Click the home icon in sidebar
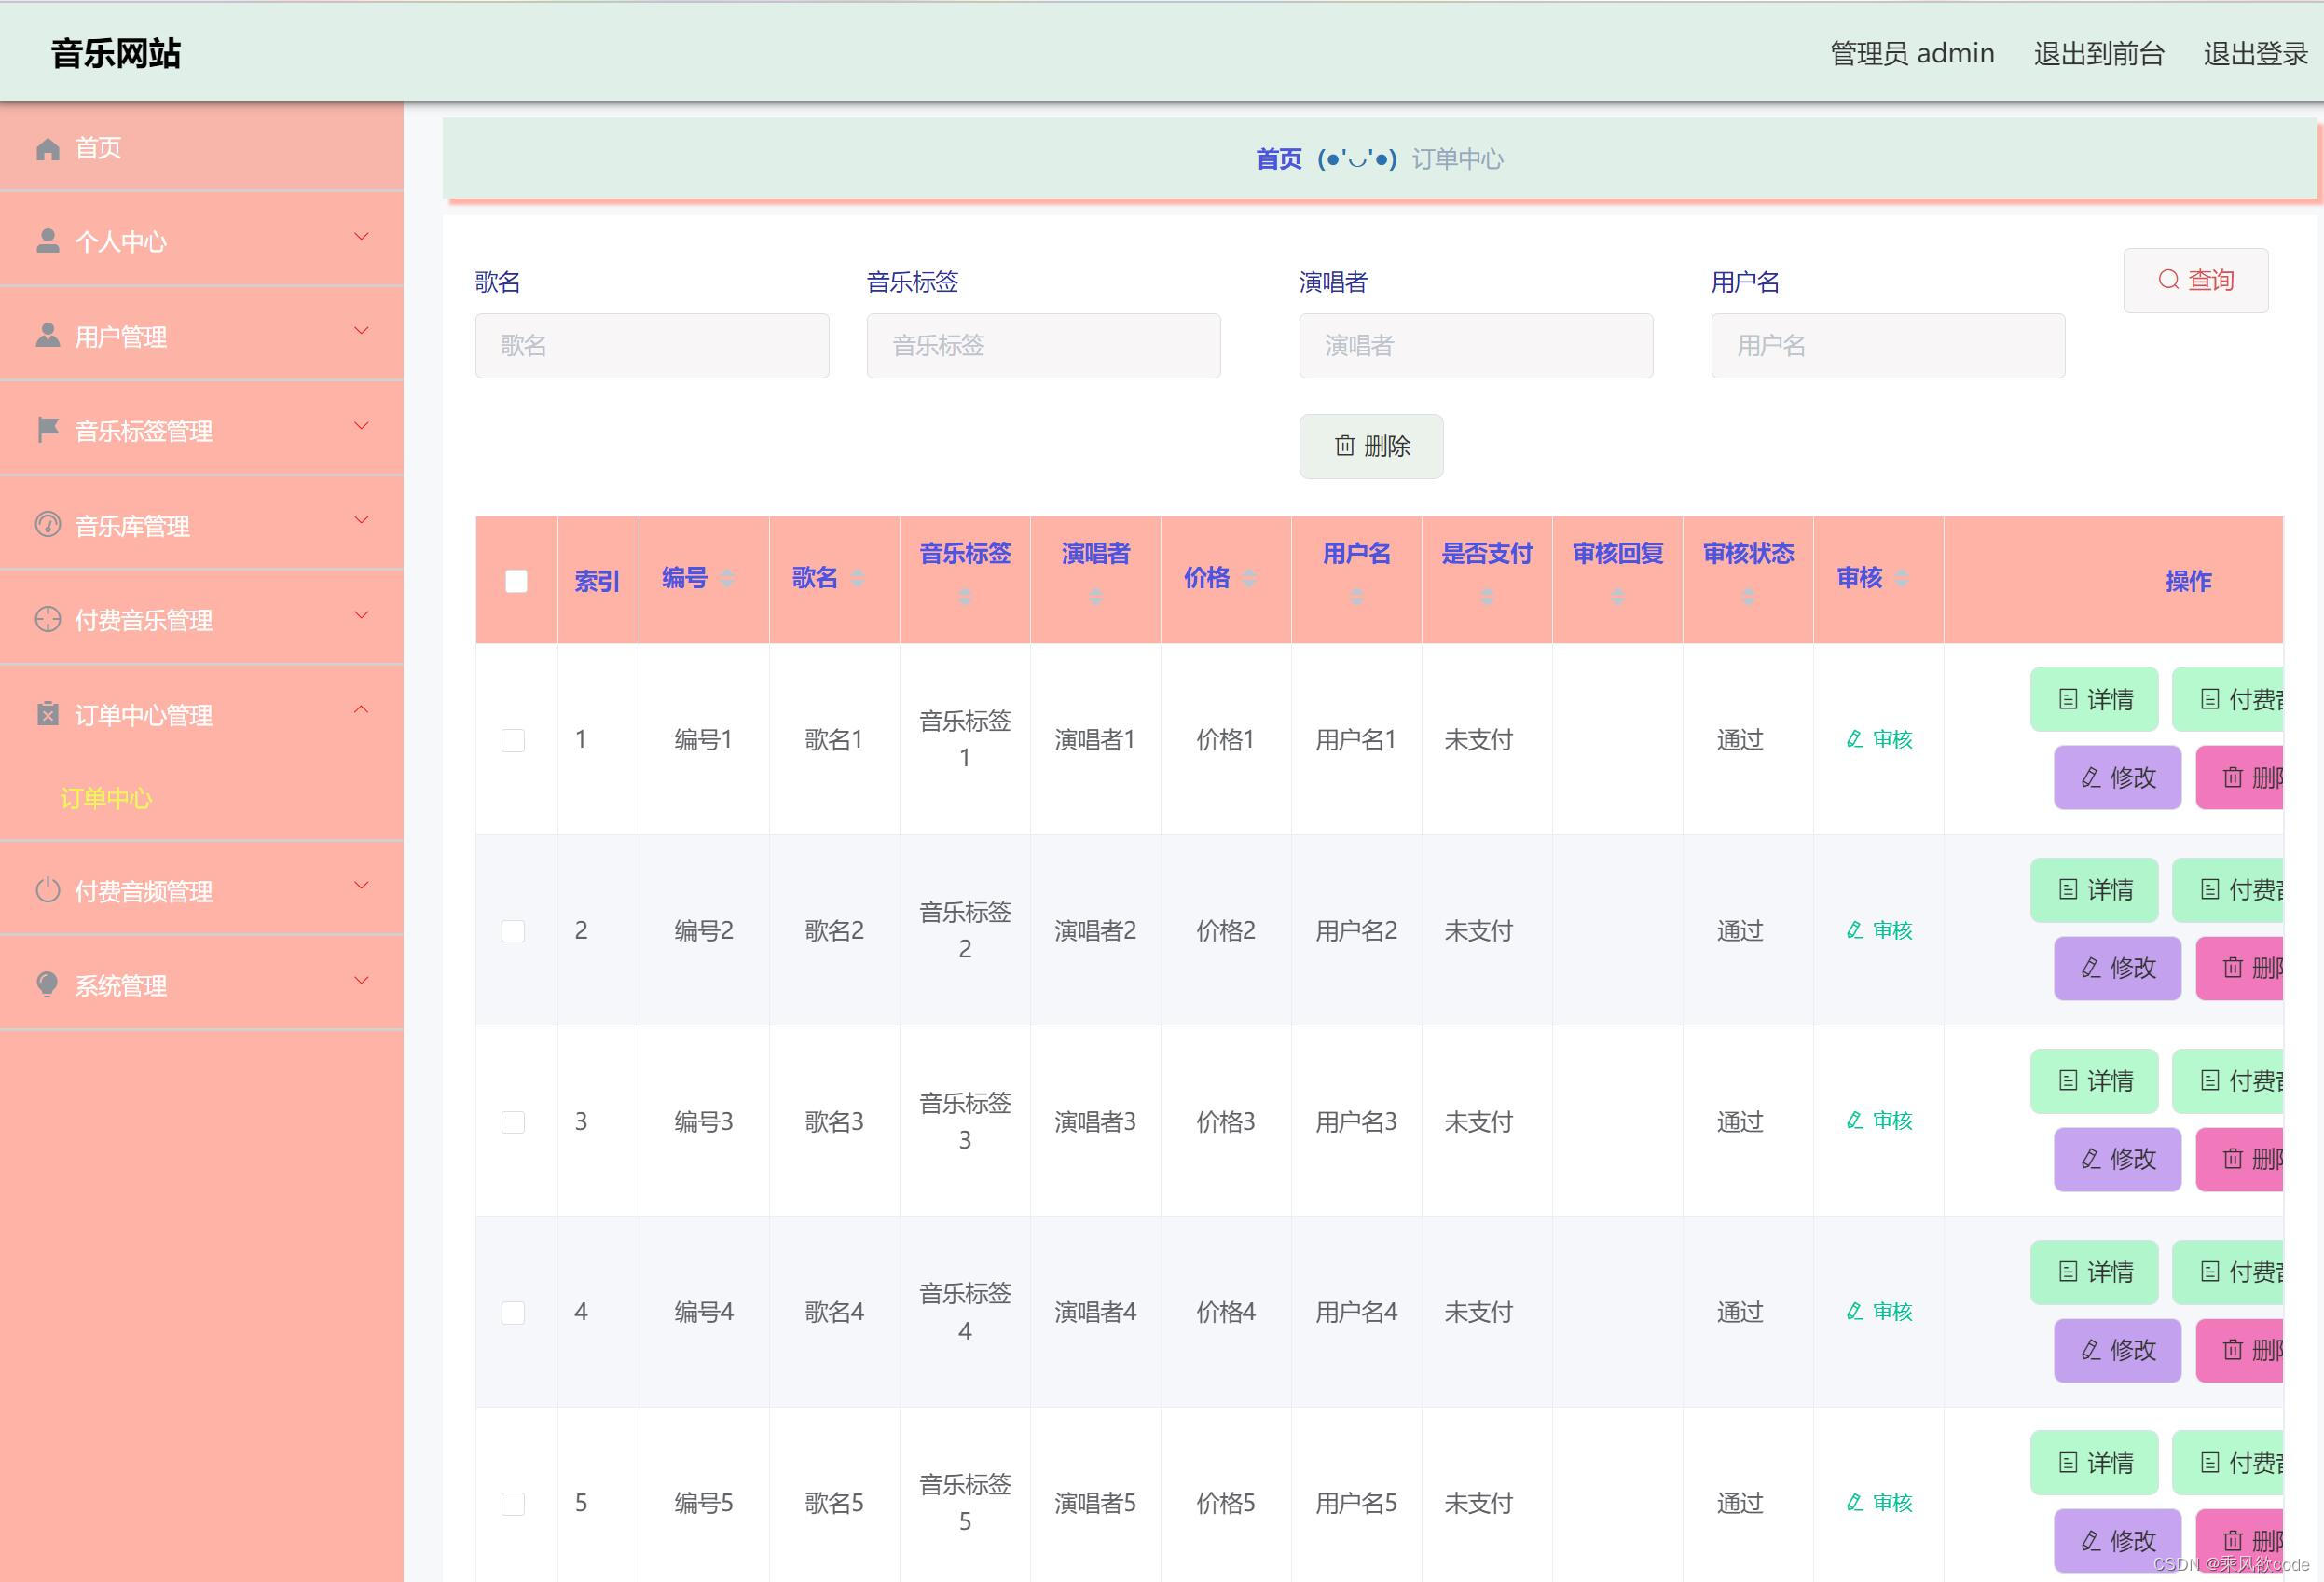Image resolution: width=2324 pixels, height=1582 pixels. click(47, 148)
